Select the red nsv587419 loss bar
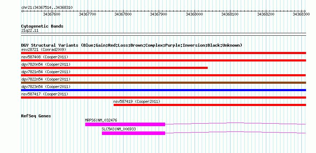This screenshot has height=153, width=316. click(210, 105)
